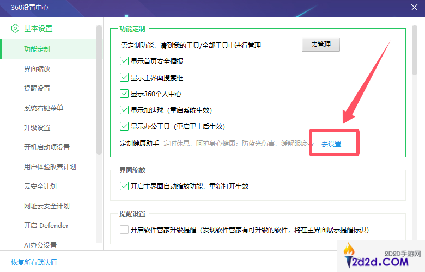The image size is (425, 272).
Task: Open 界面缩放 settings in sidebar
Action: coord(37,69)
